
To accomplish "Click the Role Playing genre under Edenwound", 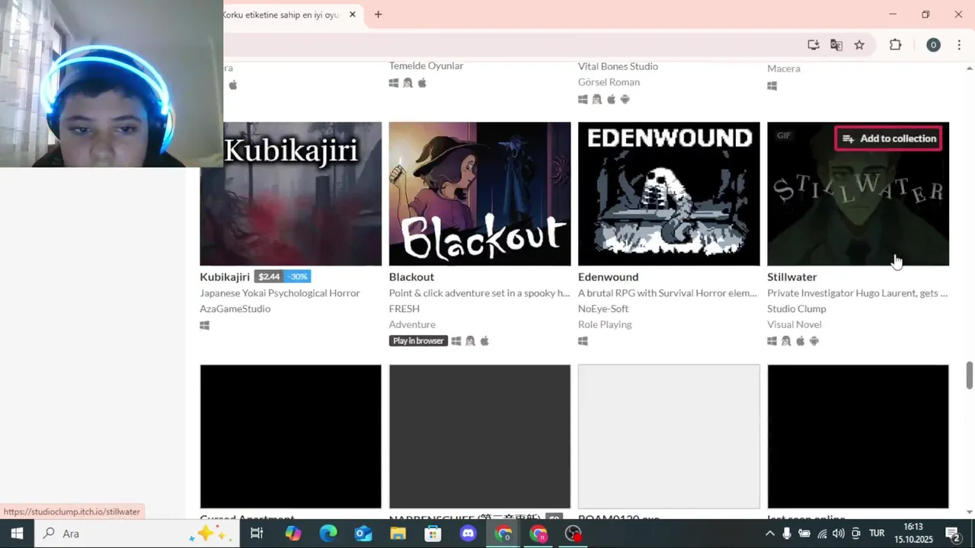I will 605,325.
